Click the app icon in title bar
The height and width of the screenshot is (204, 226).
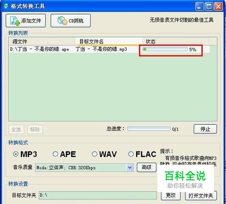(6, 6)
